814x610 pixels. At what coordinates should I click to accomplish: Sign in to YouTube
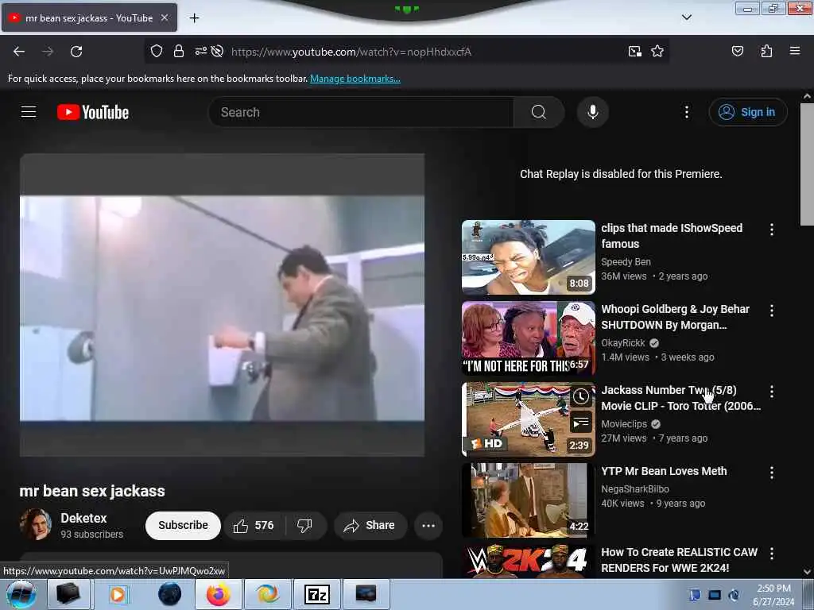(747, 112)
